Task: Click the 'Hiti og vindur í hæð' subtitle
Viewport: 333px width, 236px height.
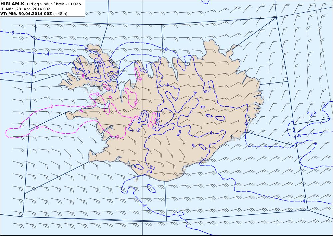Action: [x=45, y=4]
